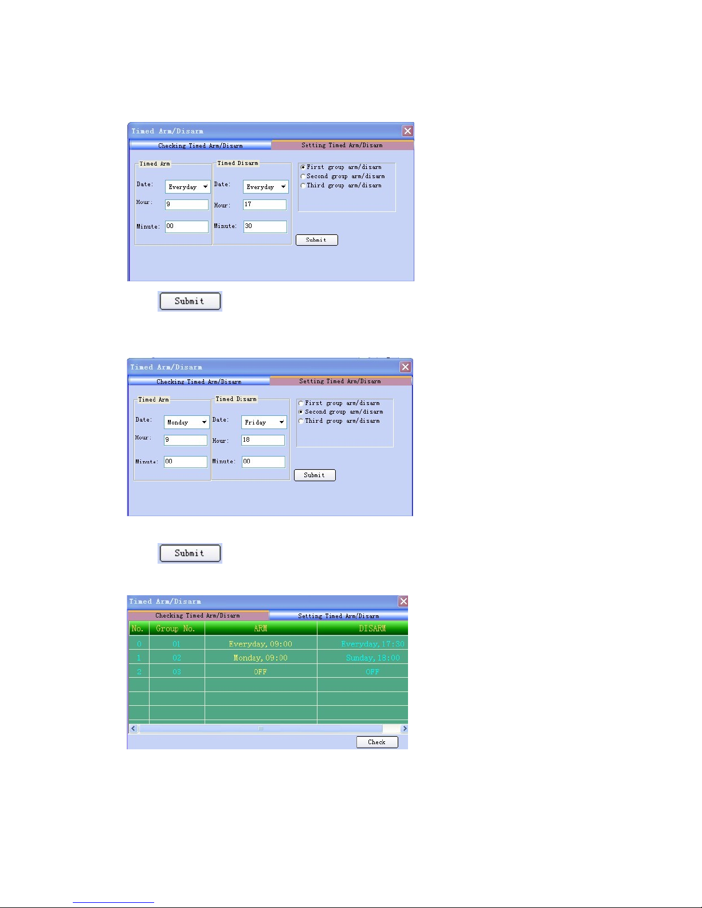
Task: Select Second group arm/disarm radio in middle dialog
Action: (x=301, y=412)
